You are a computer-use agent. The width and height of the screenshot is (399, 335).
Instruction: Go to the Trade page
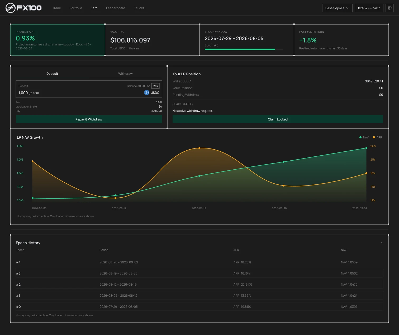(x=56, y=8)
